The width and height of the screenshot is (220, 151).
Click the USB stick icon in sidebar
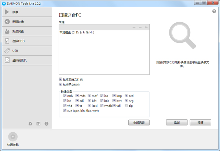pyautogui.click(x=7, y=51)
